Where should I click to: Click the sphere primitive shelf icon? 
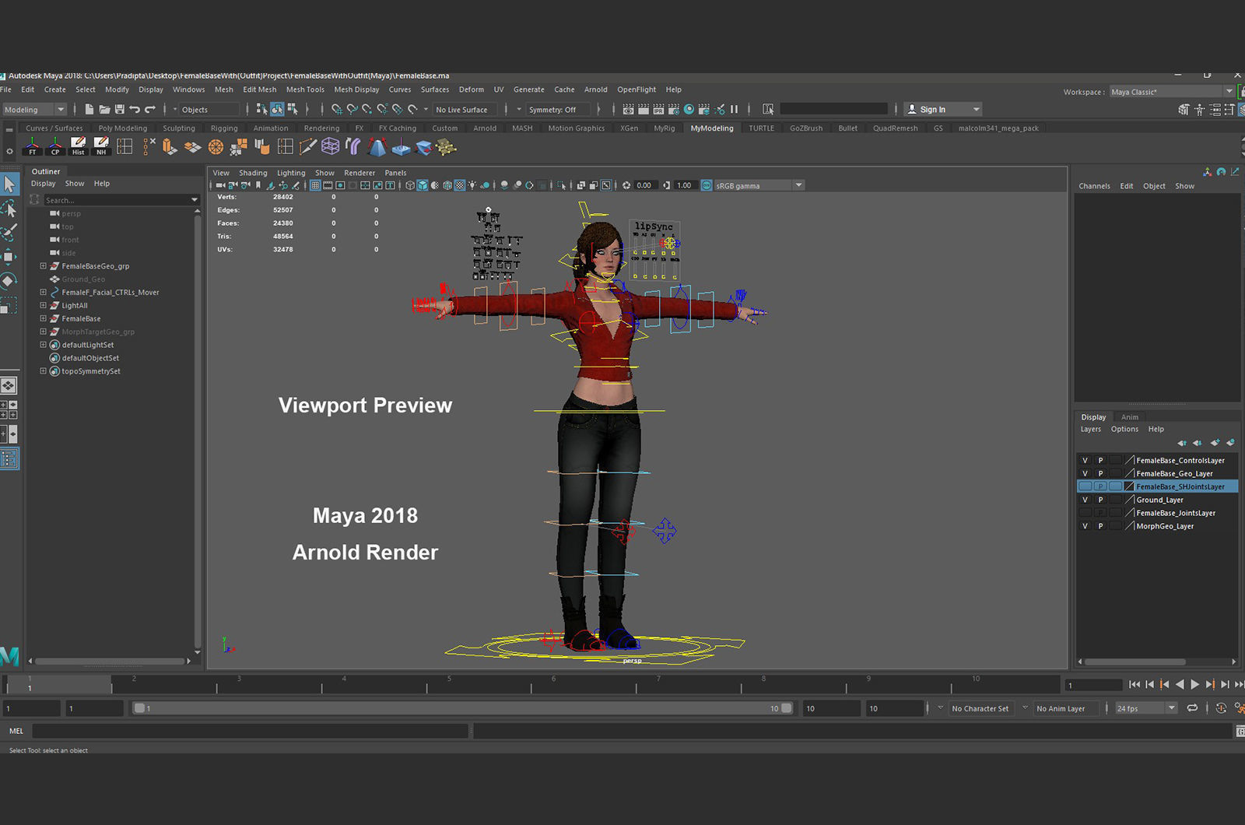[216, 146]
